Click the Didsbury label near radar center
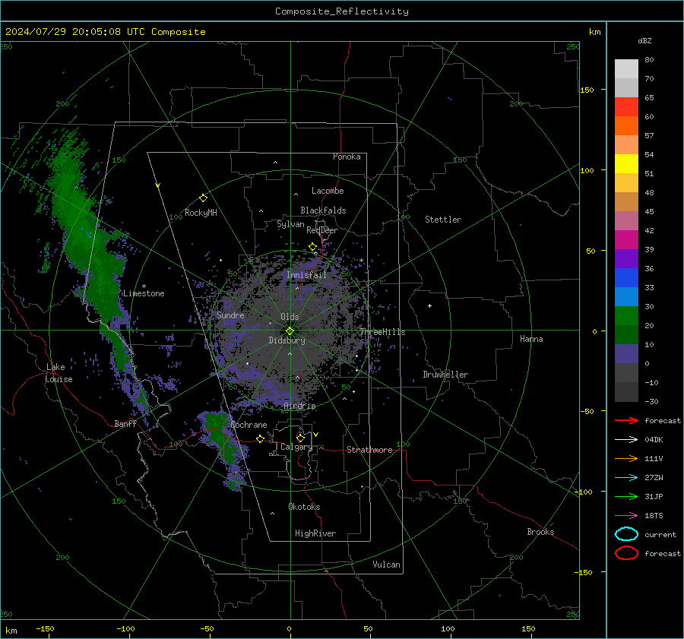Image resolution: width=684 pixels, height=639 pixels. pos(287,340)
